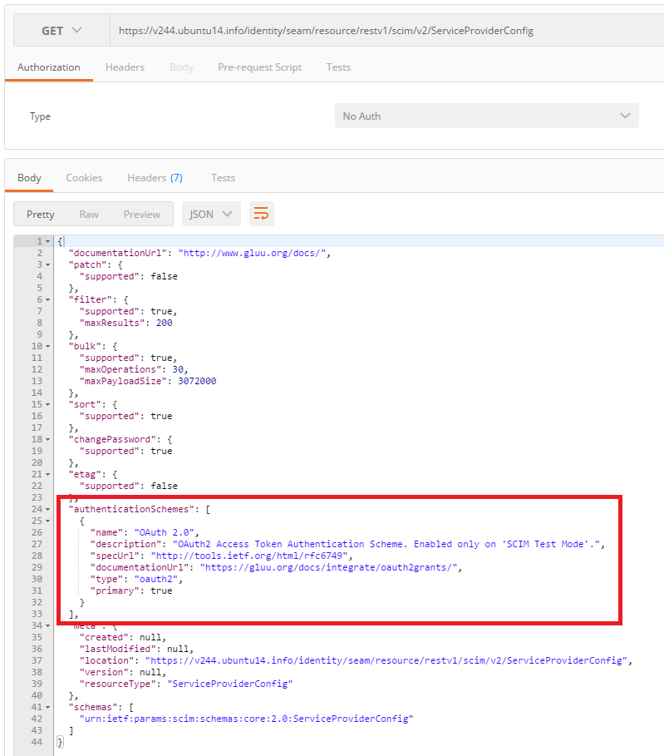
Task: Select the response Body tab
Action: 29,178
